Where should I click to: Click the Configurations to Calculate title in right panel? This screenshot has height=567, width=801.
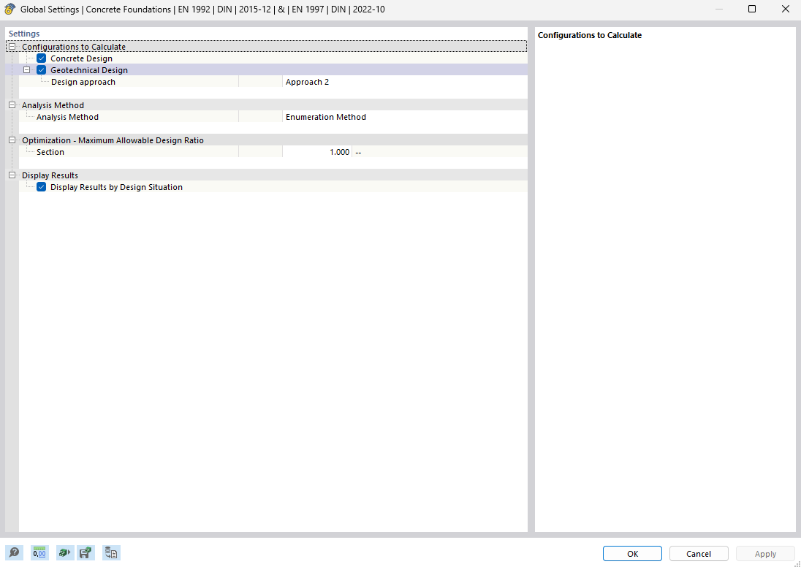click(590, 35)
